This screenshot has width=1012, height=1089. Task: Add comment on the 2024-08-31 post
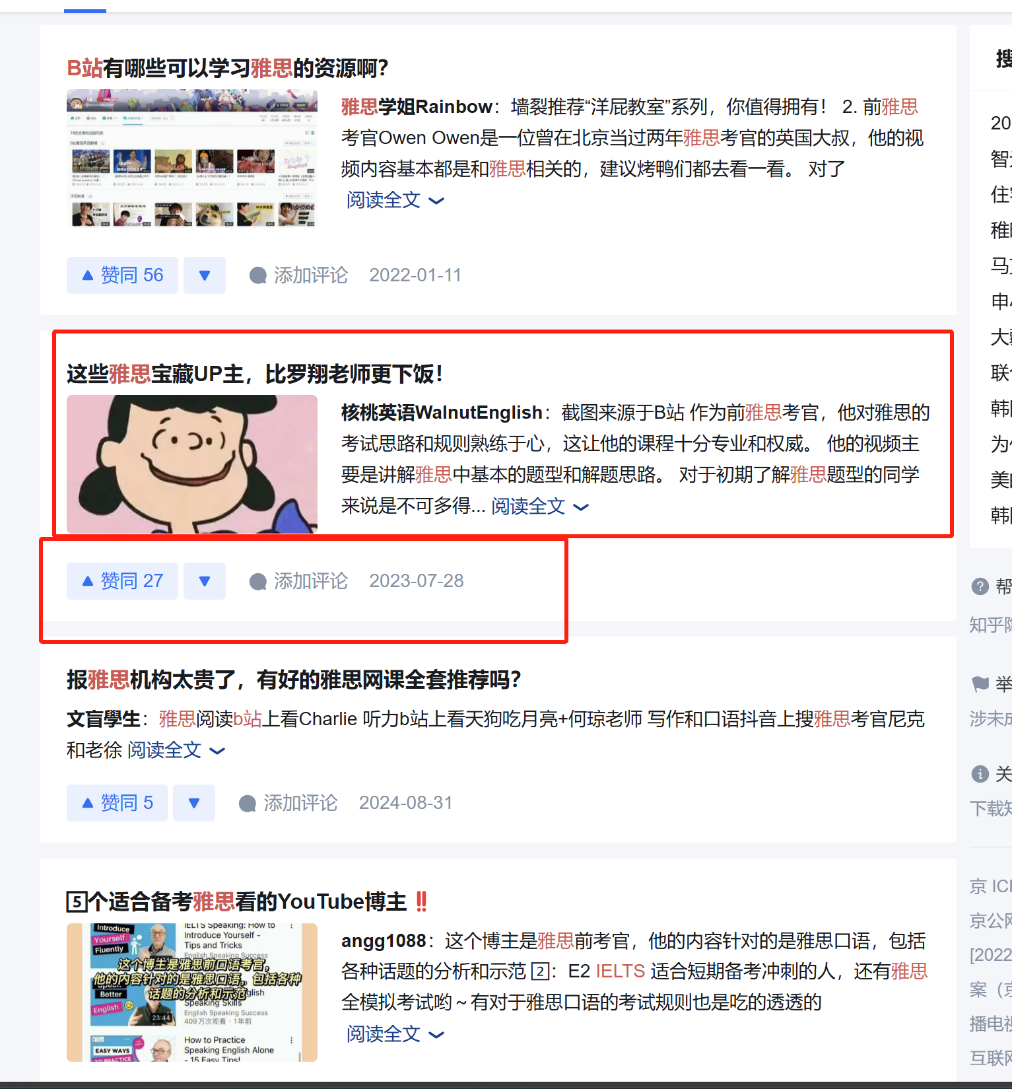pos(288,803)
